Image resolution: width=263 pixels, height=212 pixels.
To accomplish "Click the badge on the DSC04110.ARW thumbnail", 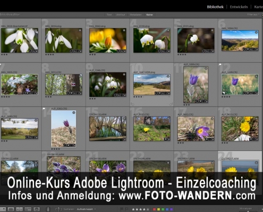I will (x=124, y=139).
